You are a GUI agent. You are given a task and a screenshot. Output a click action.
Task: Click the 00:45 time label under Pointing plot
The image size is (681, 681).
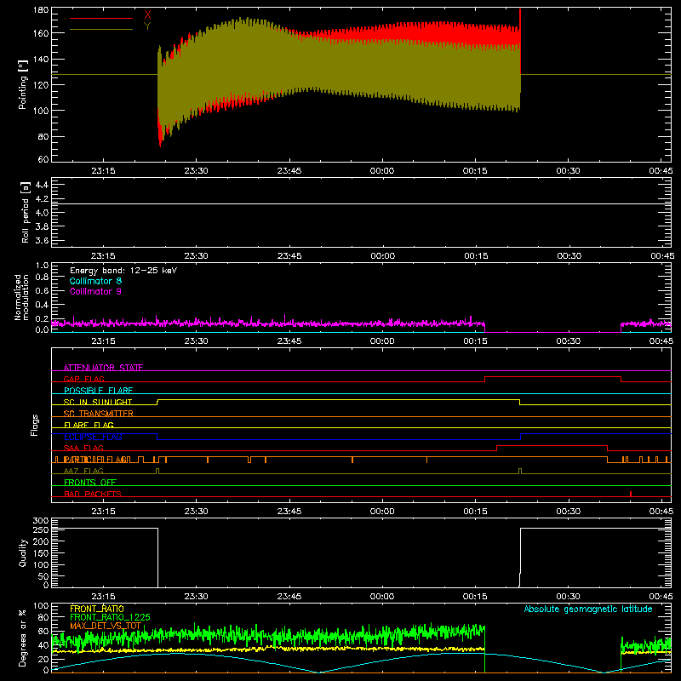point(661,171)
